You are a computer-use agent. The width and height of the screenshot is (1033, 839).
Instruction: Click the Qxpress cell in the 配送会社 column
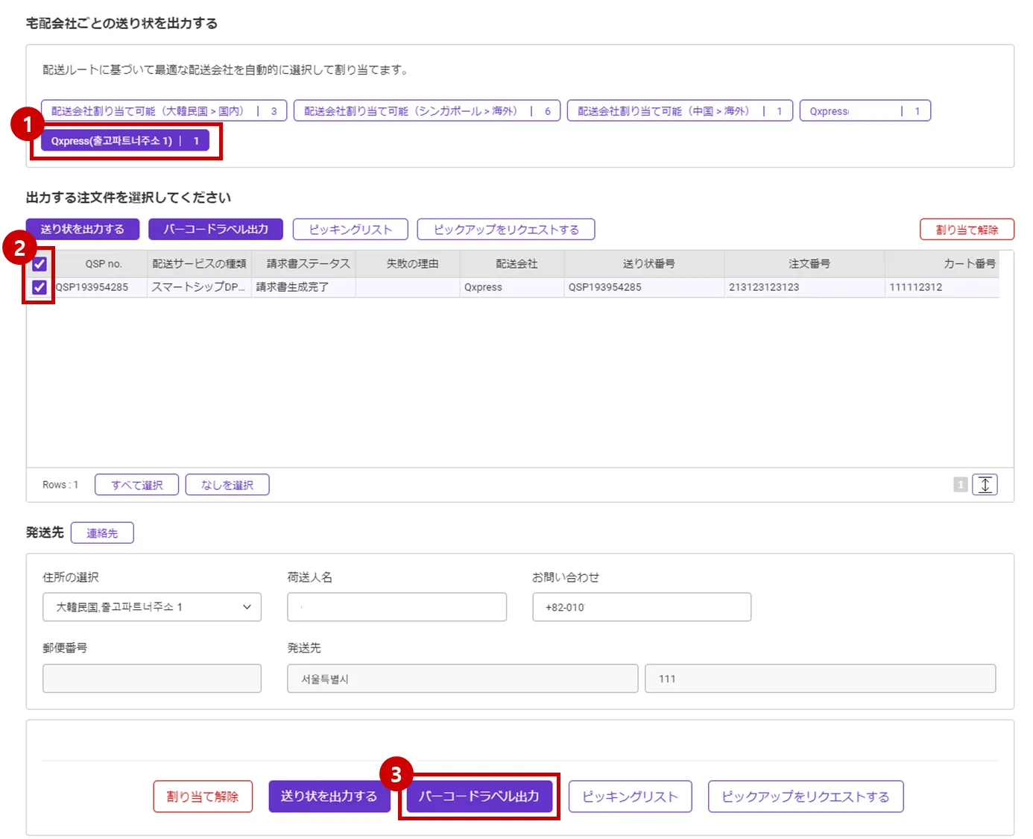[512, 287]
